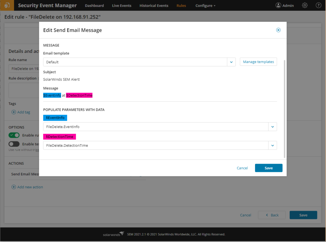Click Add new action link
Viewport: 326px width, 242px height.
(30, 187)
